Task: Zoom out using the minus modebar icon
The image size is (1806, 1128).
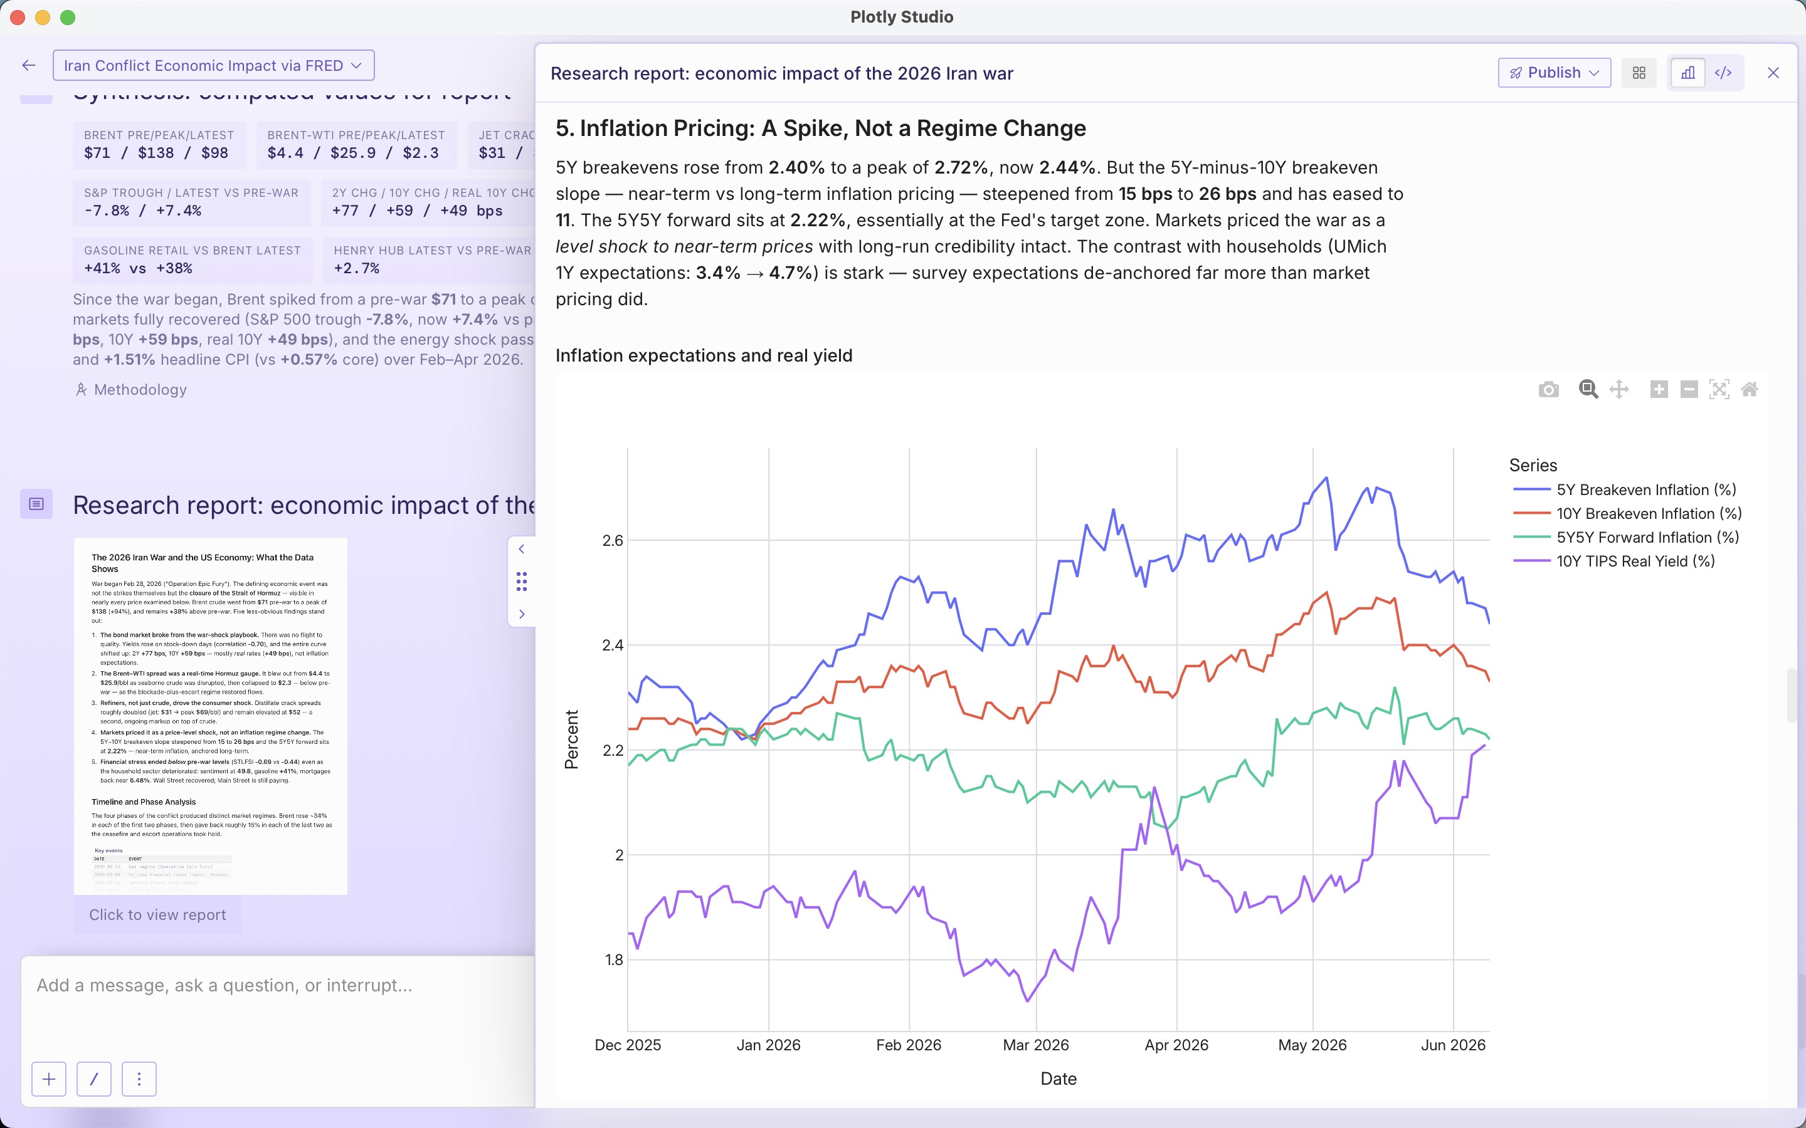Action: 1689,389
